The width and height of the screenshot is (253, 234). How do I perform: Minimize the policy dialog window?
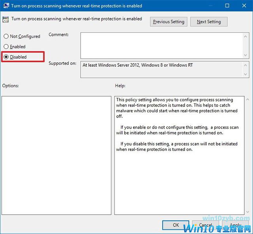[x=210, y=6]
